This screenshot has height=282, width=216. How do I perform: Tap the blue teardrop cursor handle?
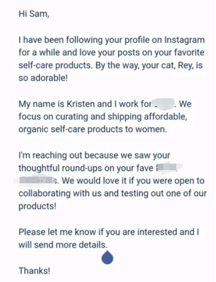coord(107,257)
